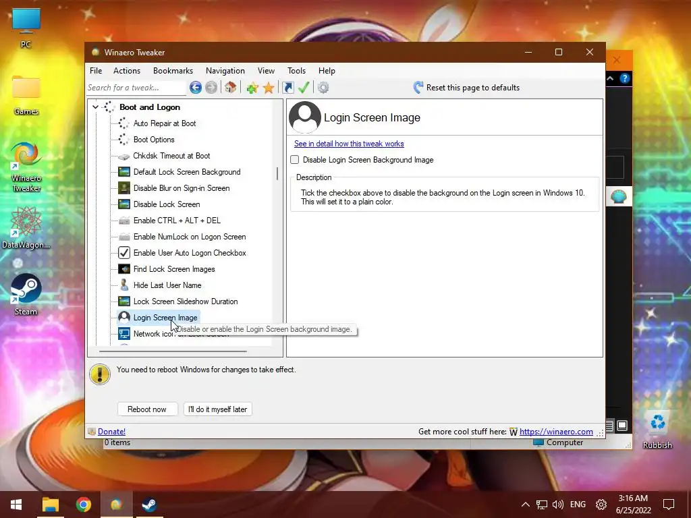The height and width of the screenshot is (518, 691).
Task: Click the Find Lock Screen Images icon
Action: pyautogui.click(x=124, y=269)
